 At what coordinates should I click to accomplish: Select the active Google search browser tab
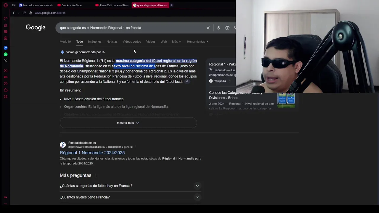pyautogui.click(x=150, y=5)
